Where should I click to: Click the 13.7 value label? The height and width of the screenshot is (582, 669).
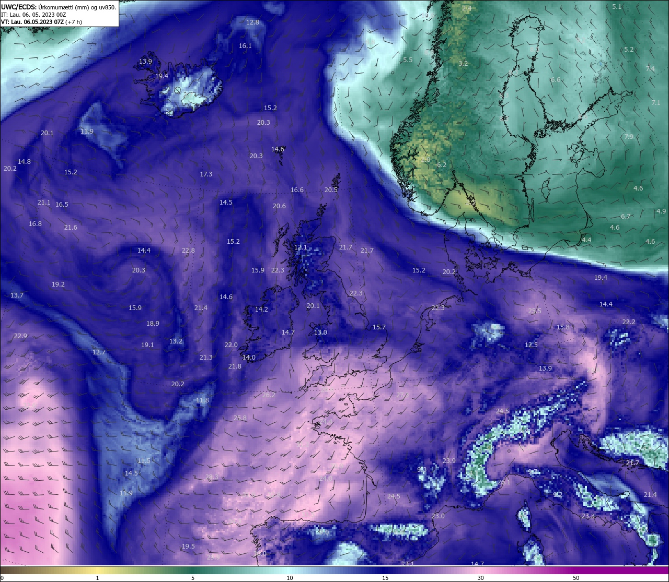pos(17,295)
